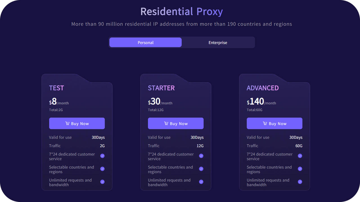Click TEST plan customer service checkmark
Viewport: 360px width, 202px height.
(102, 156)
